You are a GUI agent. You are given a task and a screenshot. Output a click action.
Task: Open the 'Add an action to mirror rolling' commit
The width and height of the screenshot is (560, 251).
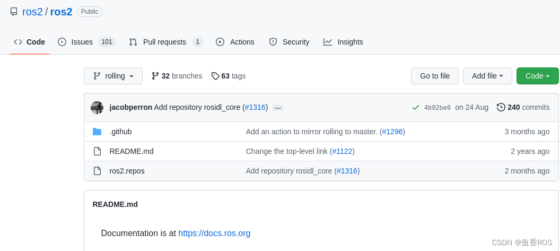[311, 132]
